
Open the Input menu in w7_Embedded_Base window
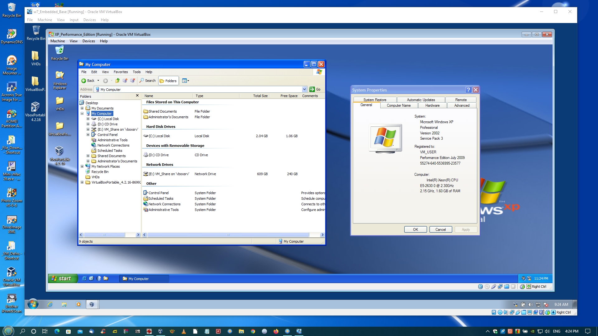tap(74, 20)
